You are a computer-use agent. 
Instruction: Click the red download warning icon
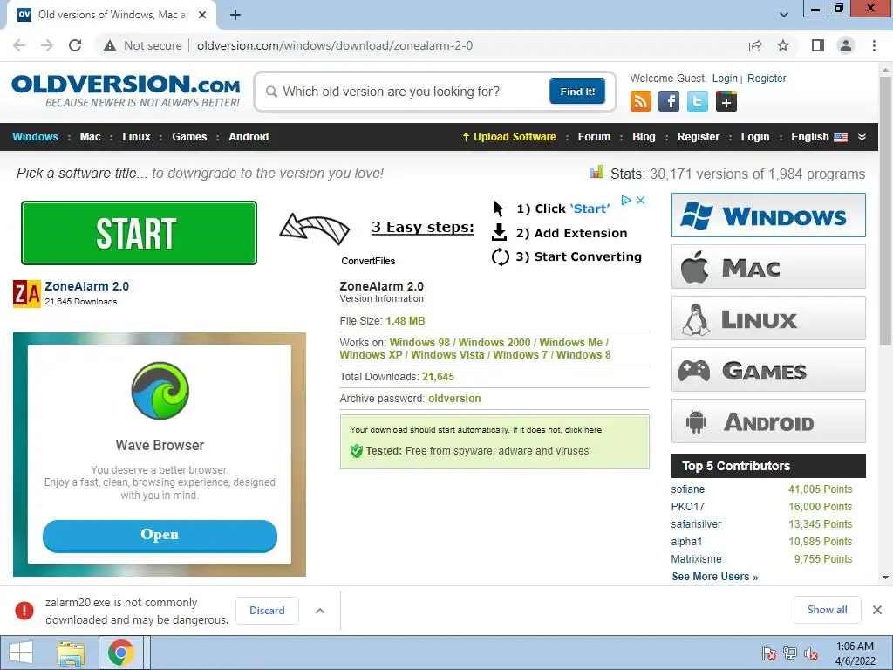(x=24, y=610)
